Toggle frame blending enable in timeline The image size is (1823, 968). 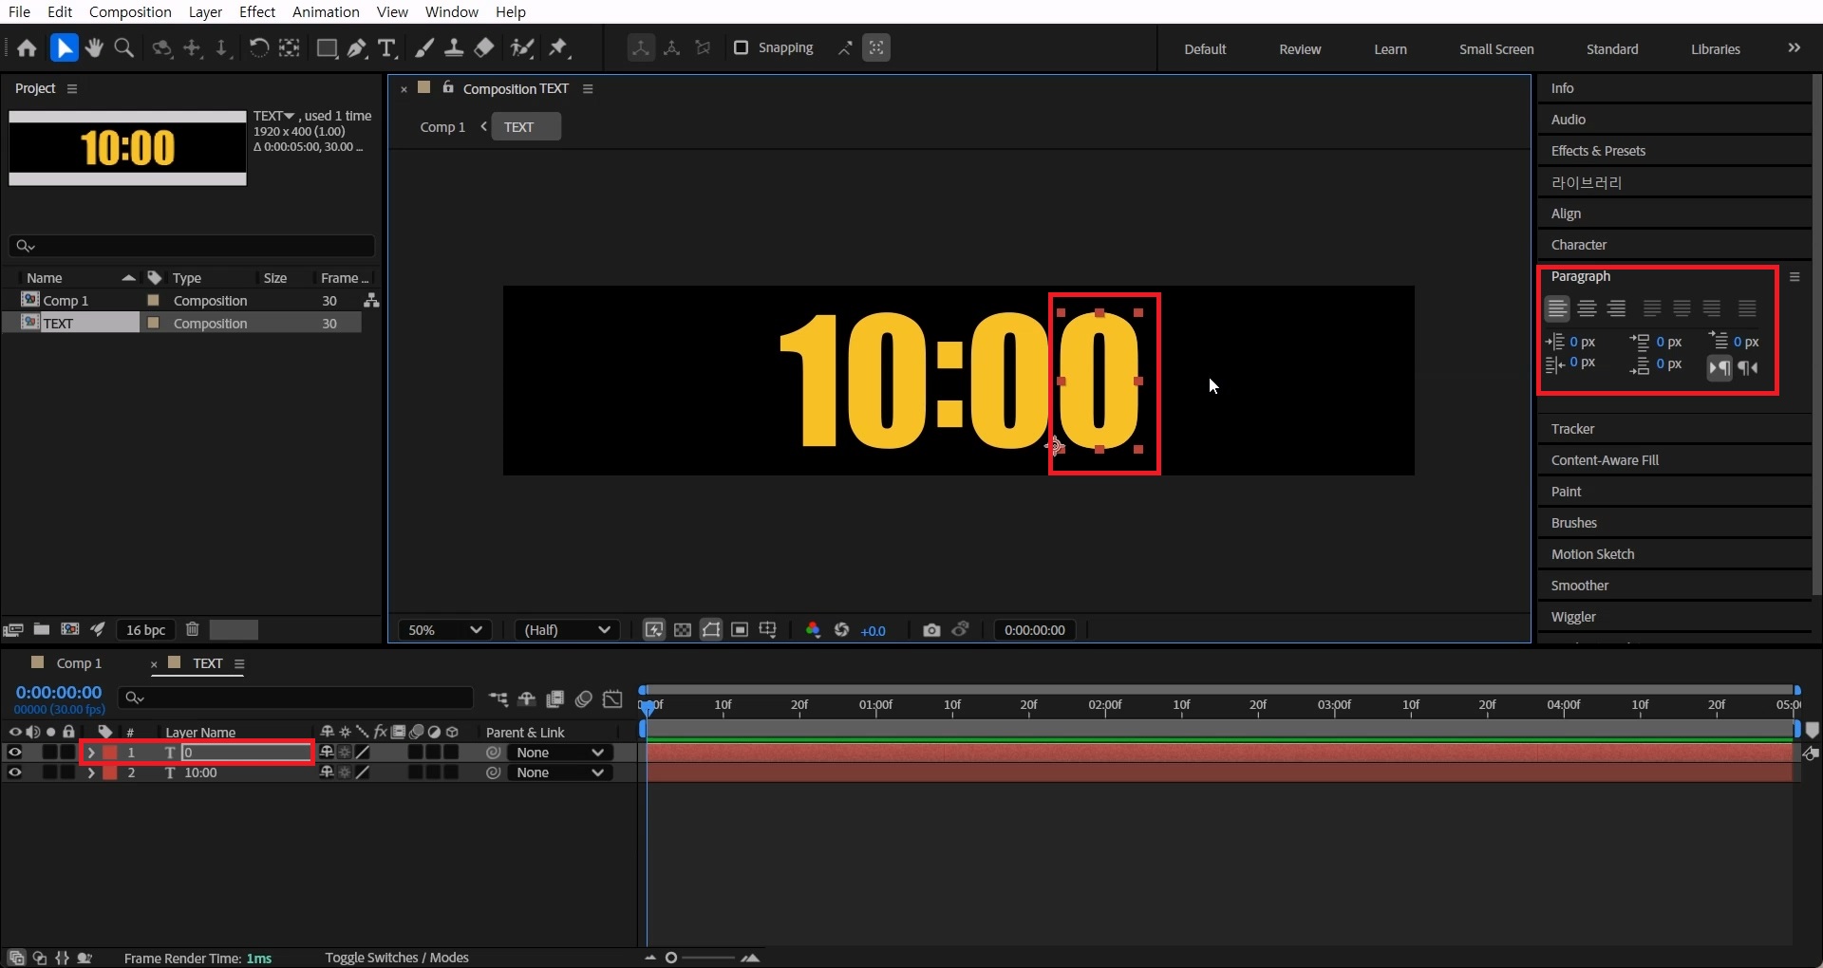point(555,699)
